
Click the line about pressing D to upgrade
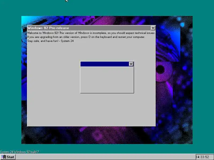coord(86,37)
